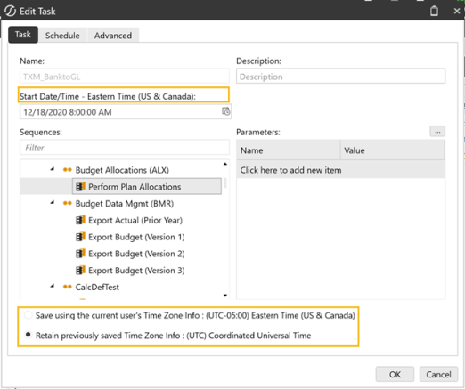The height and width of the screenshot is (389, 465).
Task: Select Save using current user's Time Zone
Action: (x=29, y=315)
